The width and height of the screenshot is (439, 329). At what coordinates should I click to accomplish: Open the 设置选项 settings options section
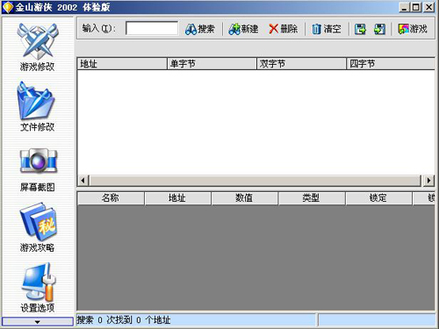coord(37,288)
